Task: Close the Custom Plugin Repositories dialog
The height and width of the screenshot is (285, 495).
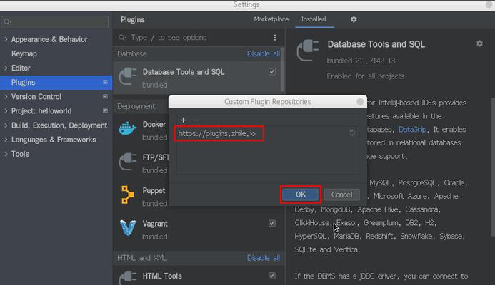Action: 360,102
